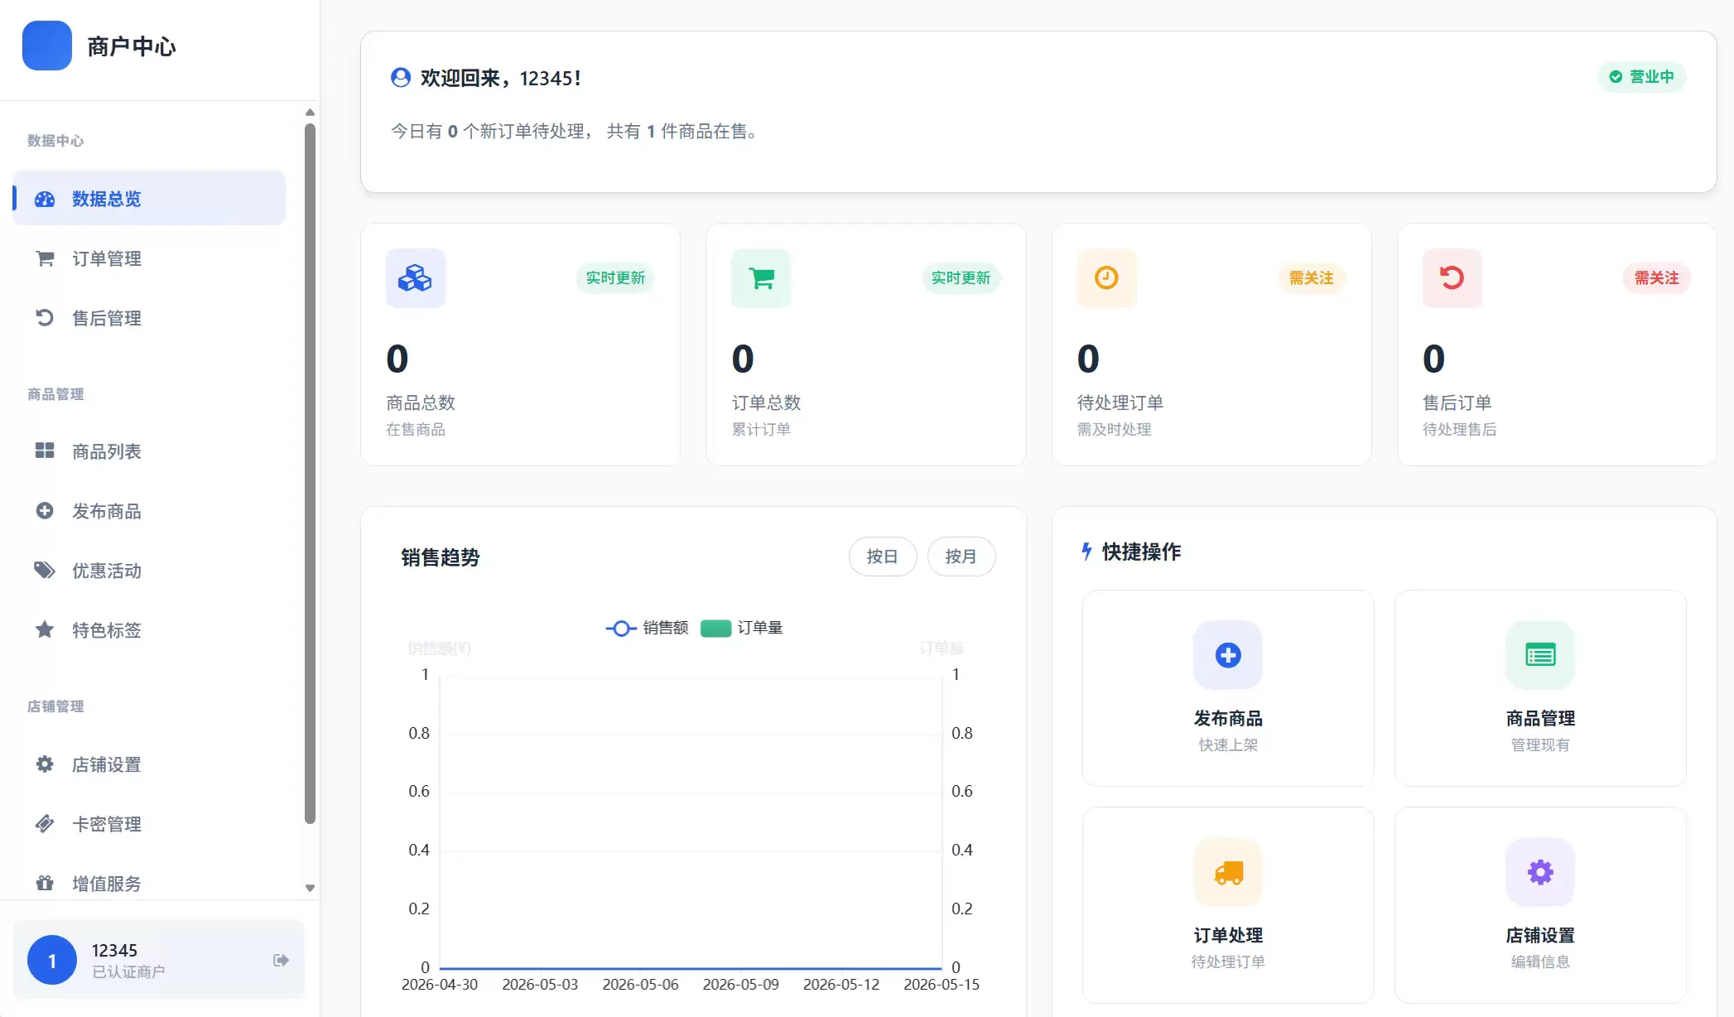Click the date label 2026-04-30

coord(440,985)
